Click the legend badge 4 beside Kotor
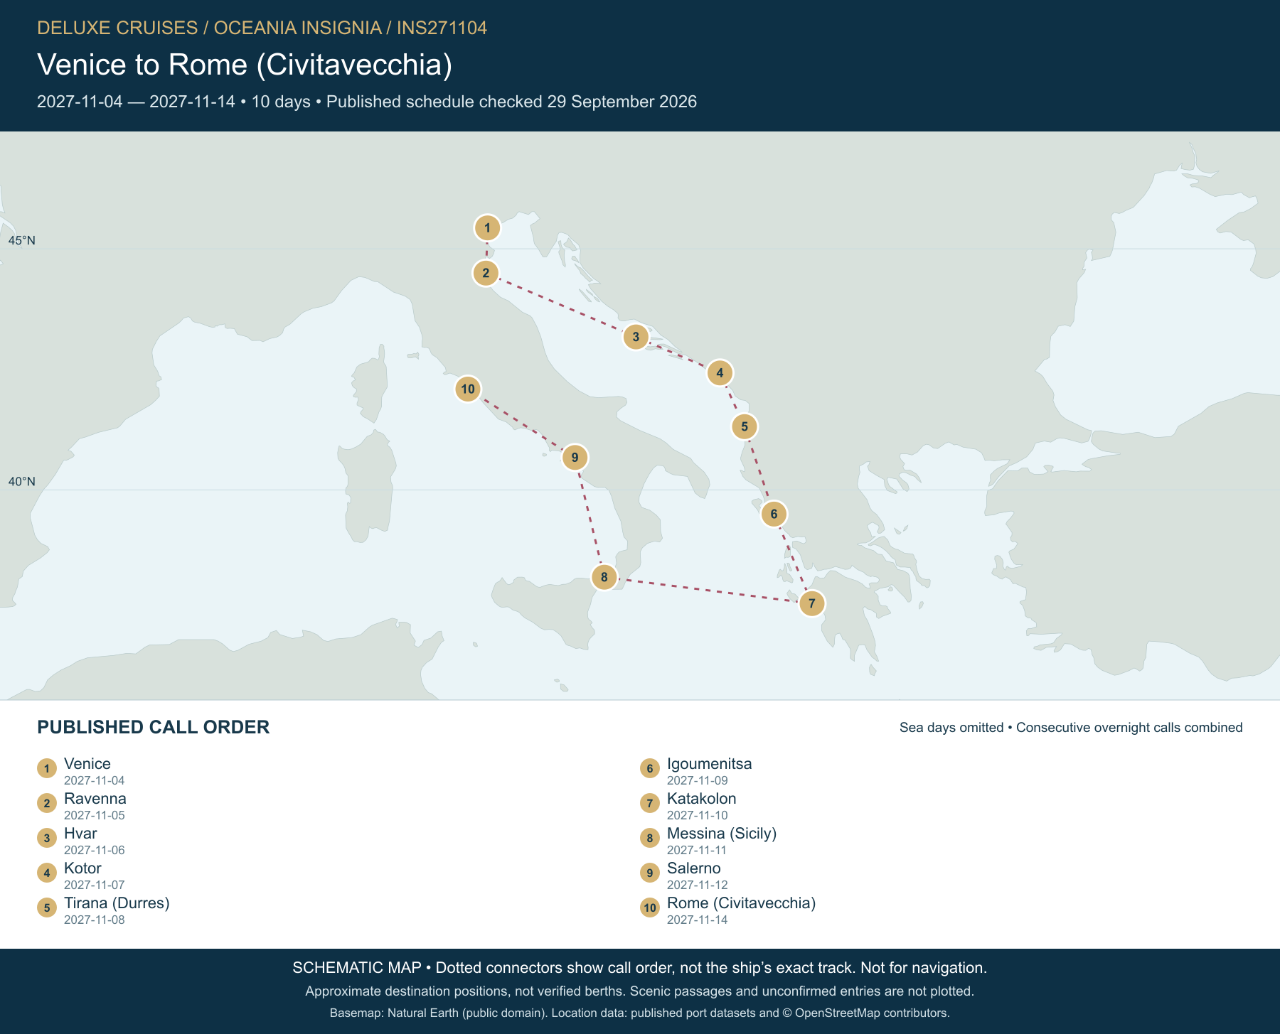This screenshot has width=1280, height=1034. [x=47, y=873]
